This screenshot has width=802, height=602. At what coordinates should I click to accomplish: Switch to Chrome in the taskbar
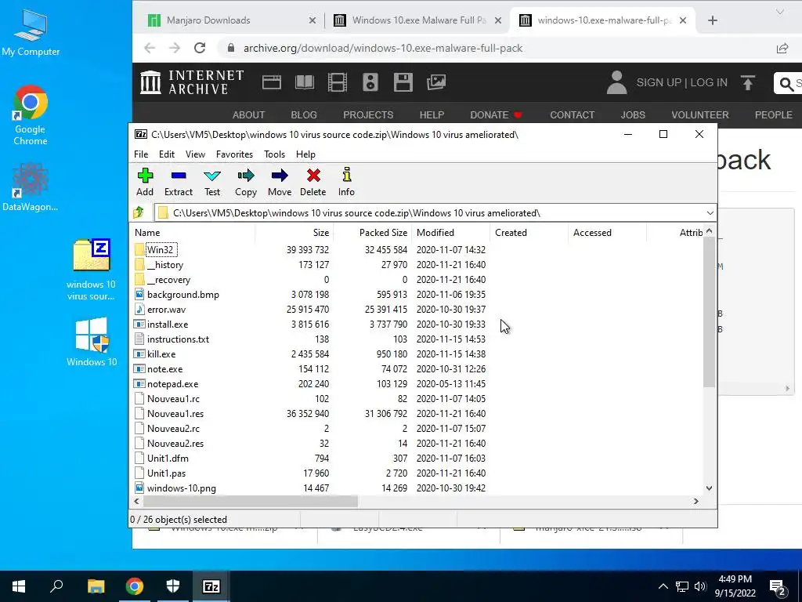(x=135, y=586)
